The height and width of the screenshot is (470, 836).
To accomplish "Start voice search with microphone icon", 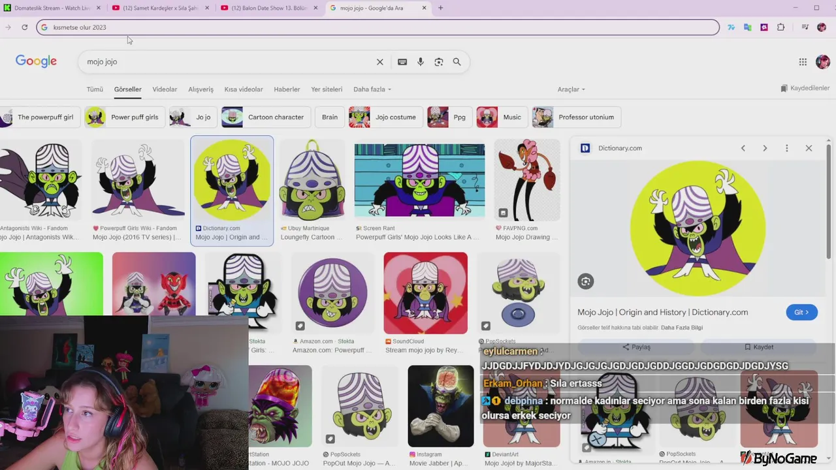I will [421, 61].
